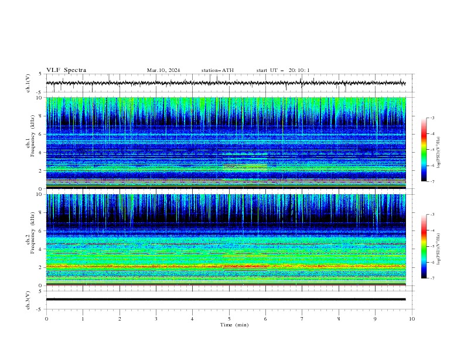This screenshot has height=358, width=464.
Task: Click the ch.1 voltage waveform trace
Action: click(226, 83)
